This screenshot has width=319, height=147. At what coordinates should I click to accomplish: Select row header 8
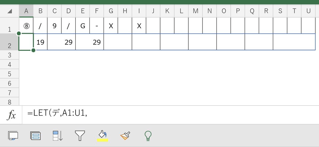click(10, 102)
